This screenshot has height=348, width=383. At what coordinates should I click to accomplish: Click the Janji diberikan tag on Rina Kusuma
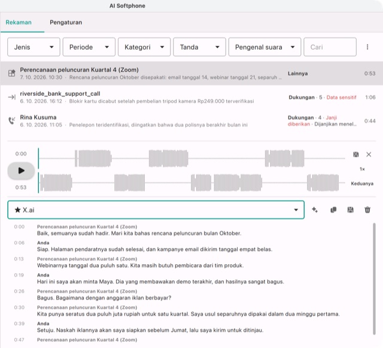tap(312, 121)
